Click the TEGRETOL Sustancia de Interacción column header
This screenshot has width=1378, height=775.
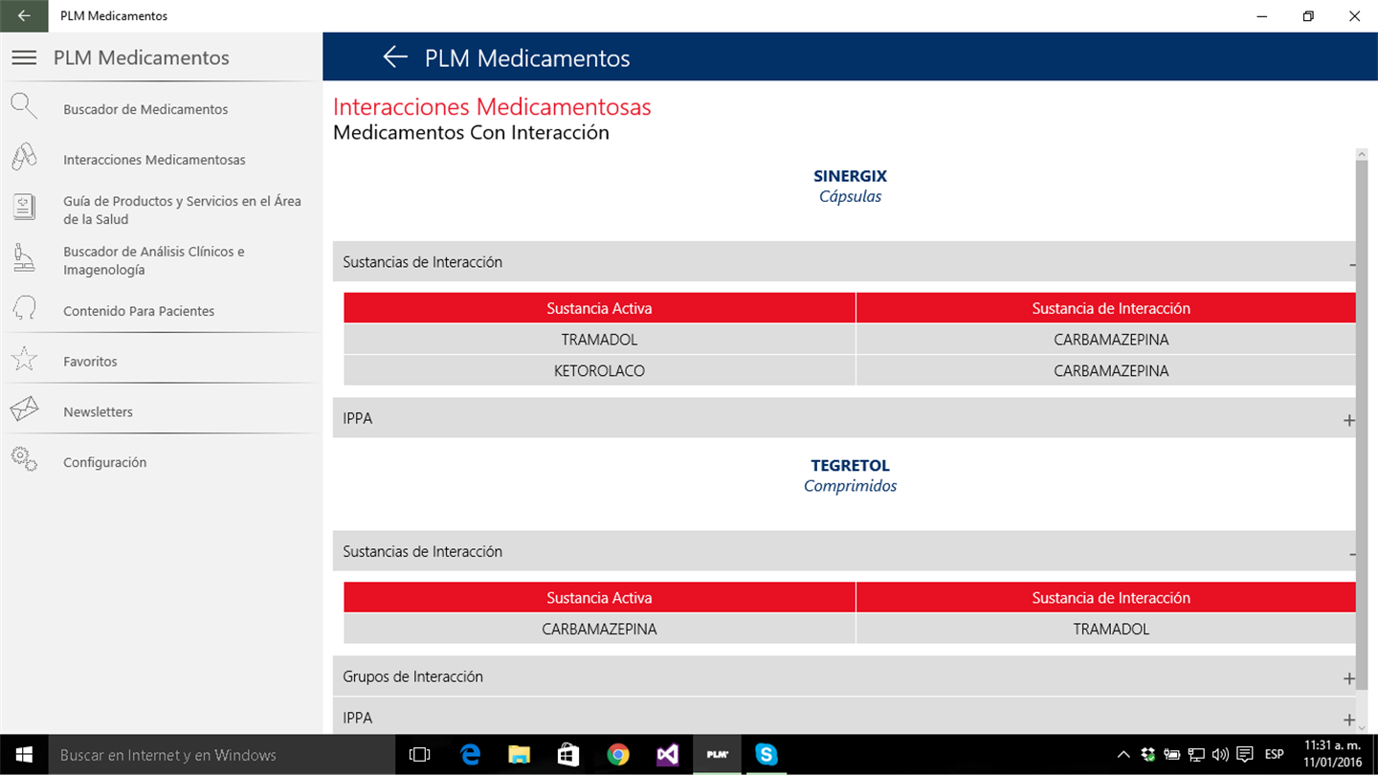(x=1106, y=598)
